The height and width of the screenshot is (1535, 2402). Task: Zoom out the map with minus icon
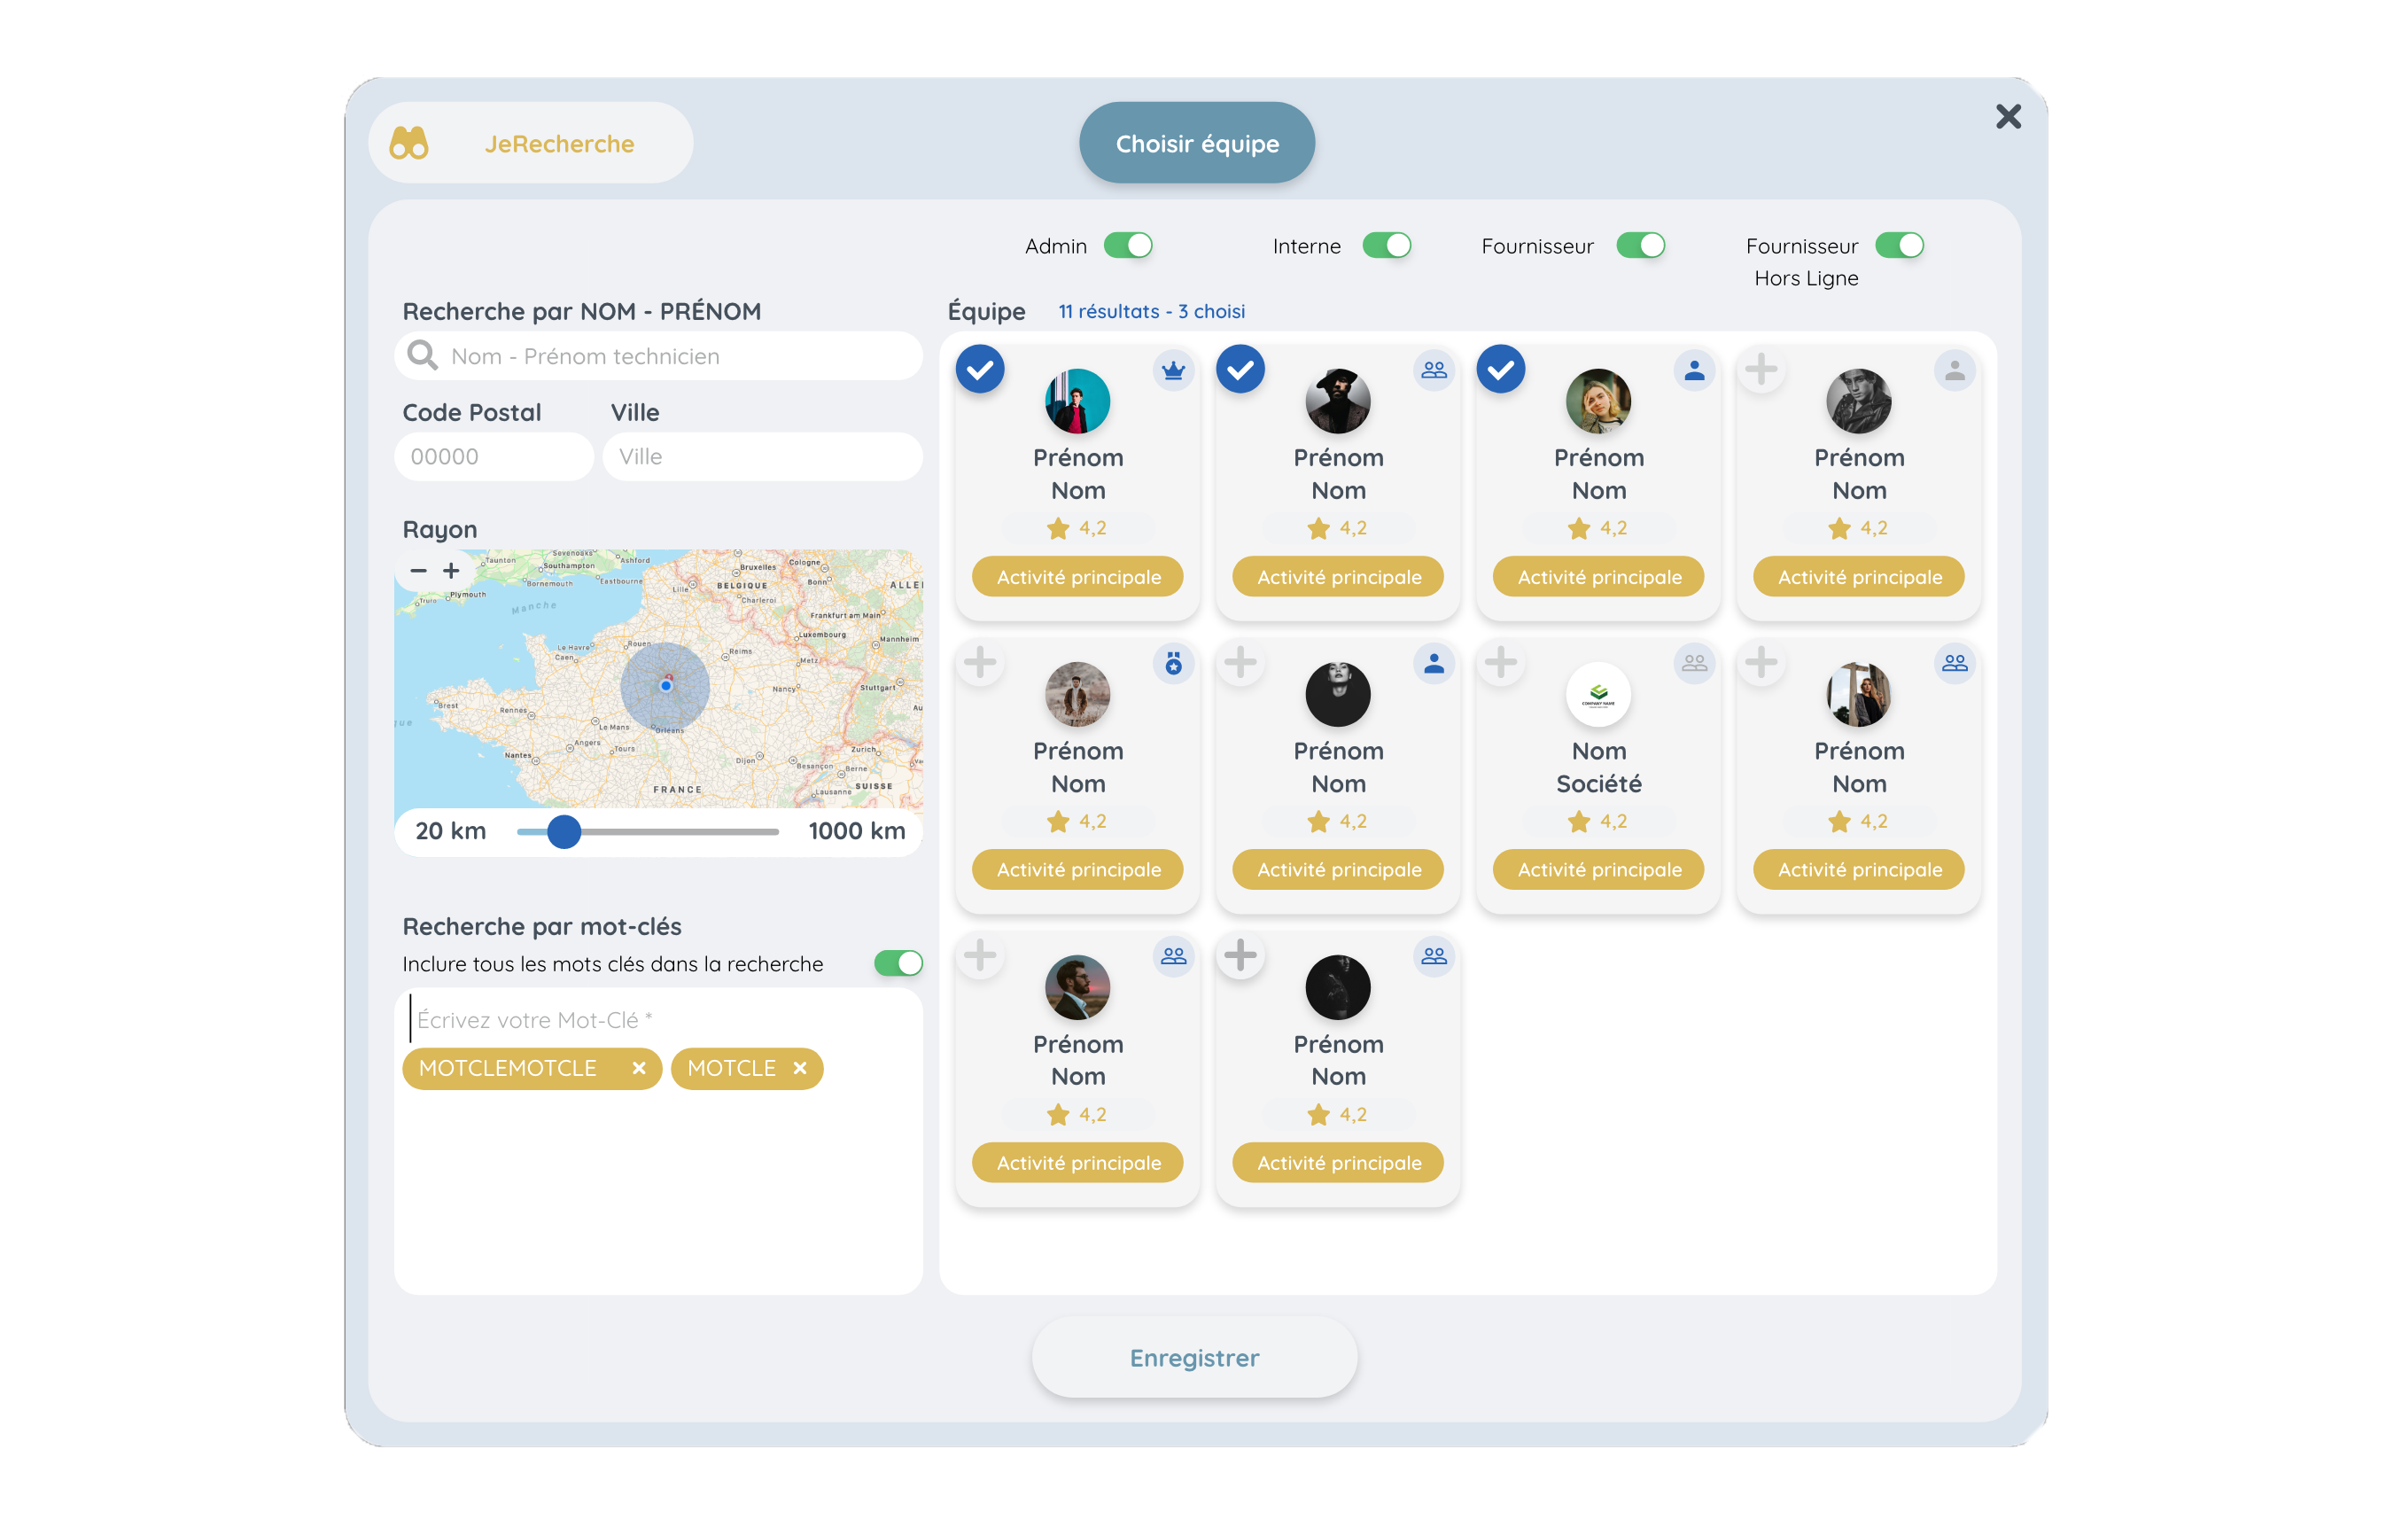[x=418, y=571]
